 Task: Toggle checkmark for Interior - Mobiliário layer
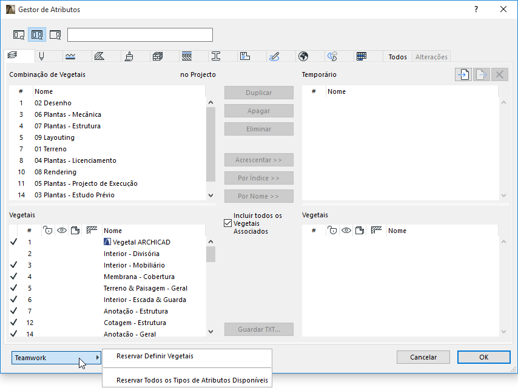(13, 265)
